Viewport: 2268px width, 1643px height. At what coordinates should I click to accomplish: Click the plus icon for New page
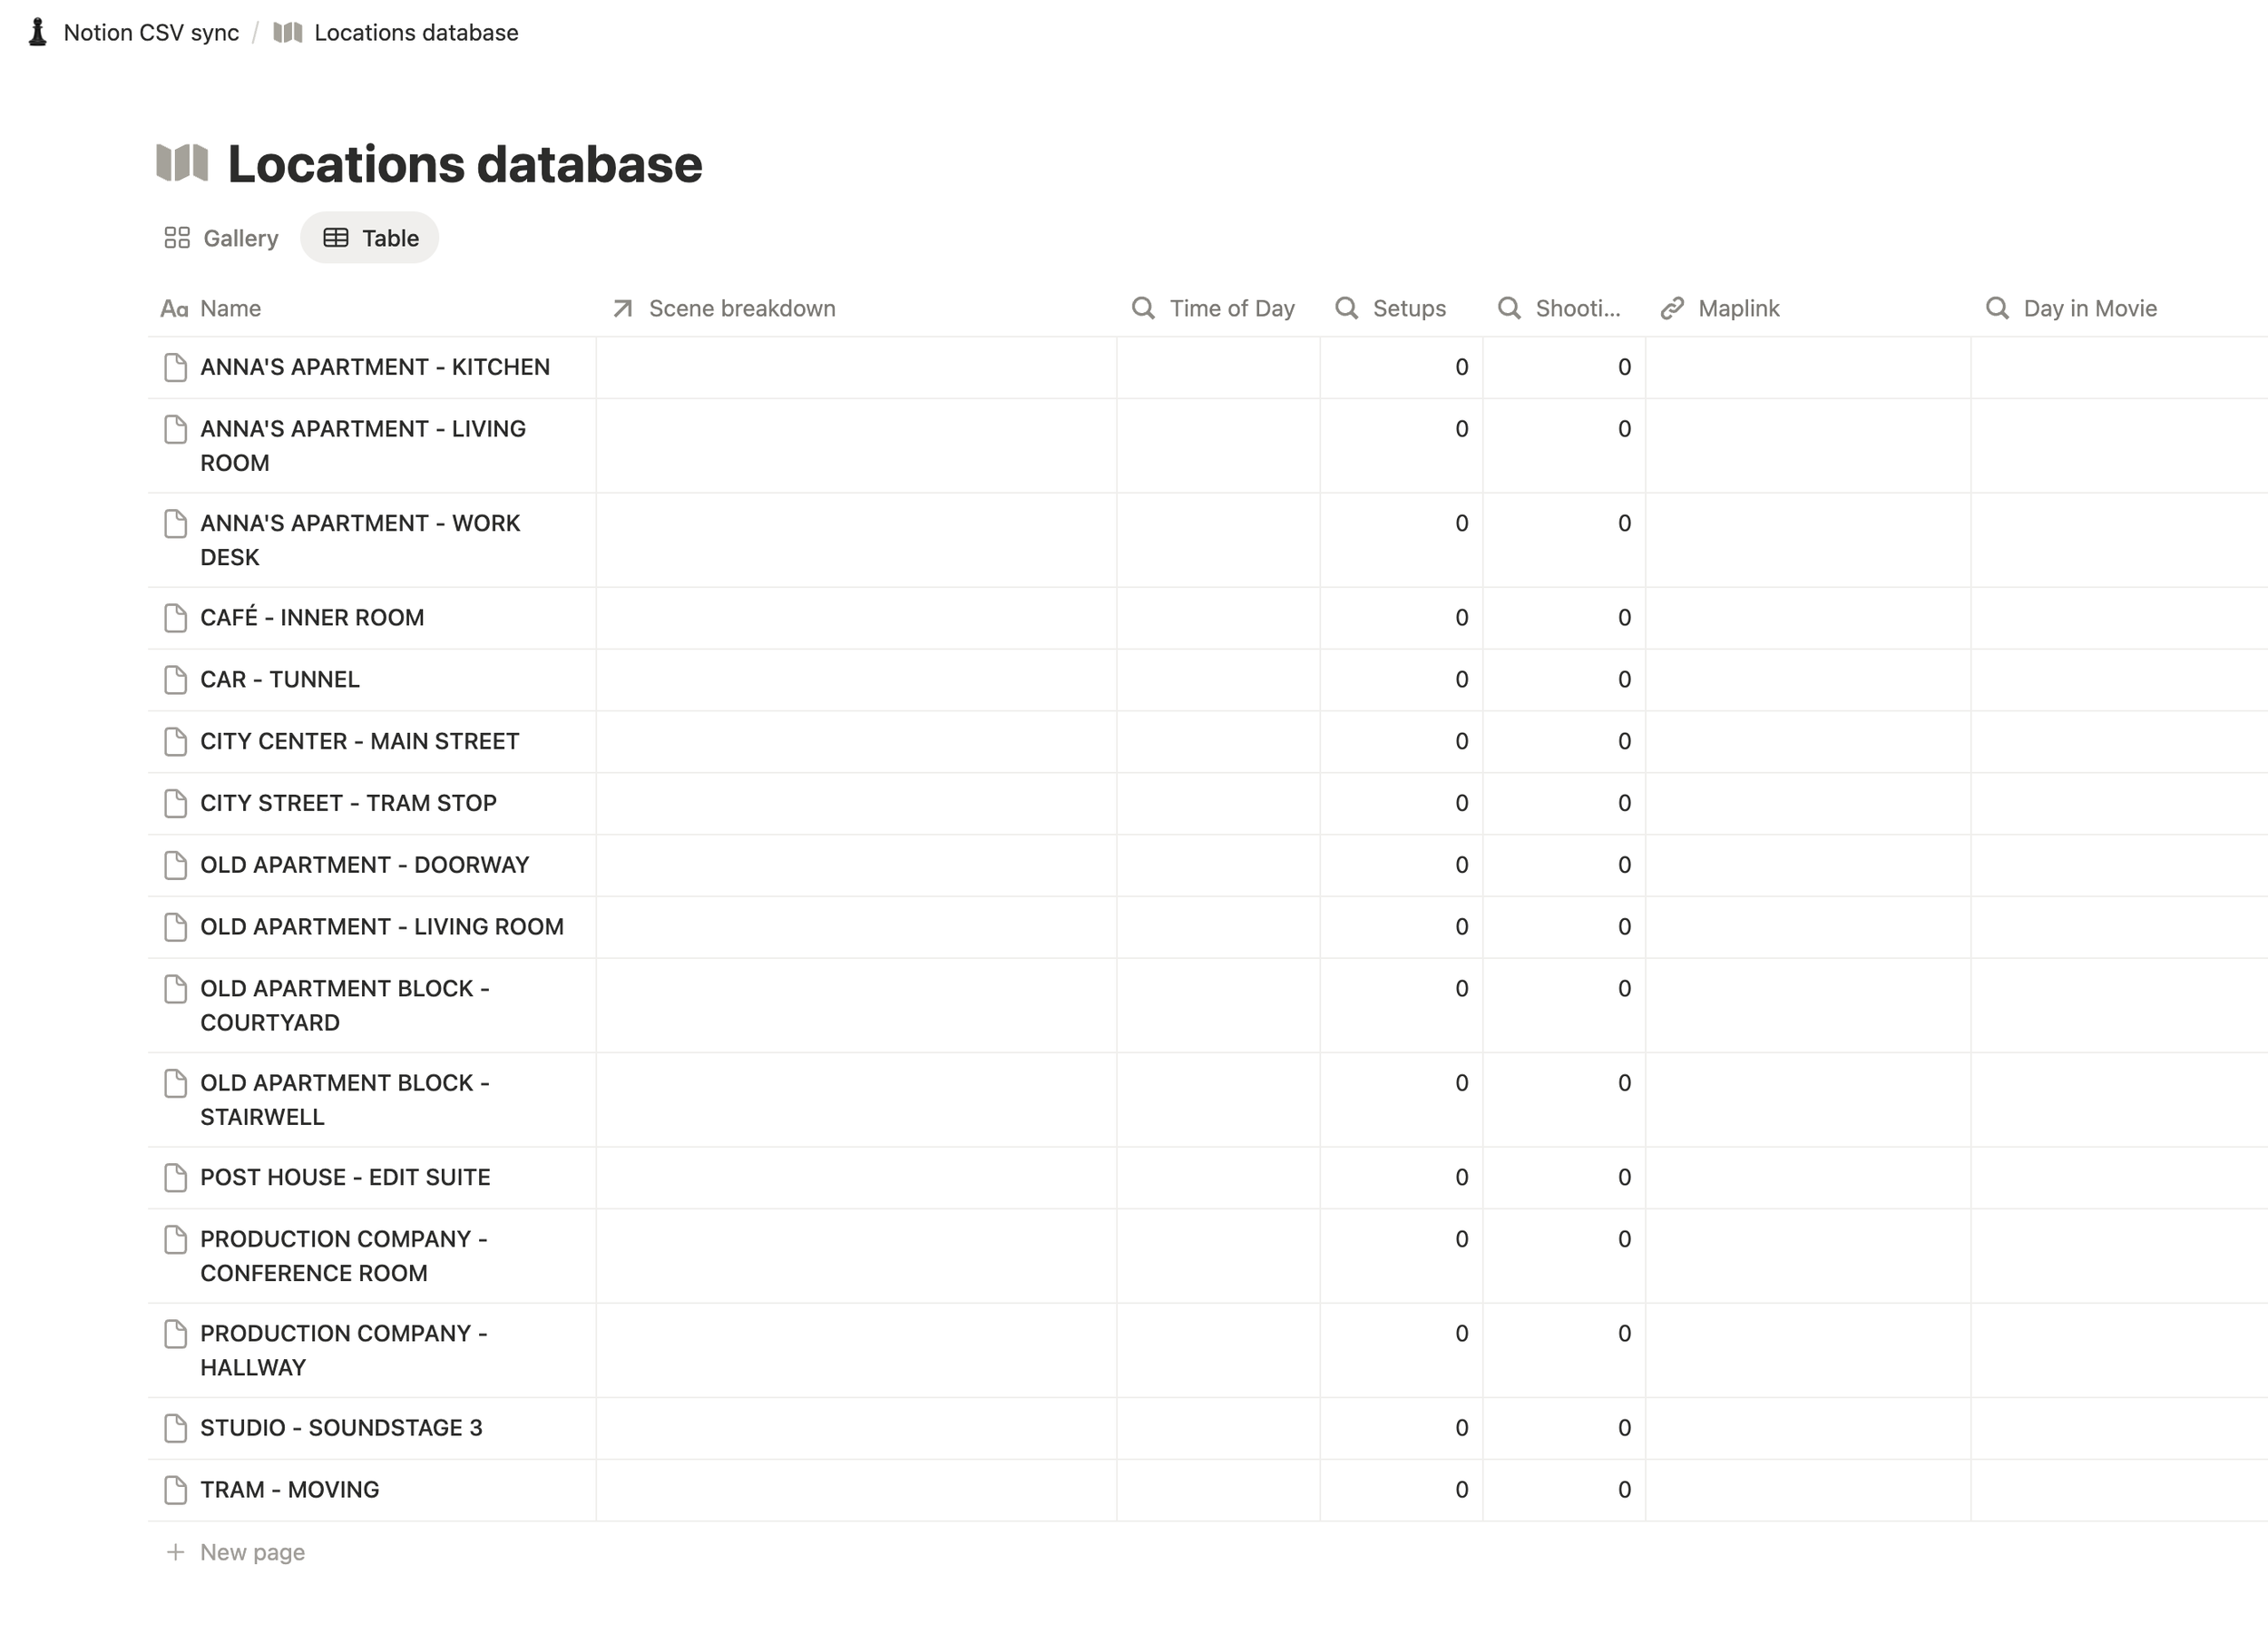175,1552
